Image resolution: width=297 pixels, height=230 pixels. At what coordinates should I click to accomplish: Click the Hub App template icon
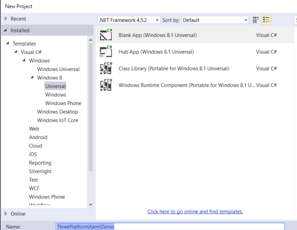[x=106, y=52]
